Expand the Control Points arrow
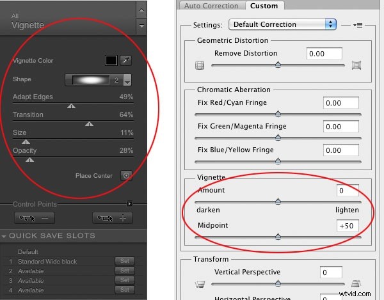The height and width of the screenshot is (300, 384). coord(129,203)
